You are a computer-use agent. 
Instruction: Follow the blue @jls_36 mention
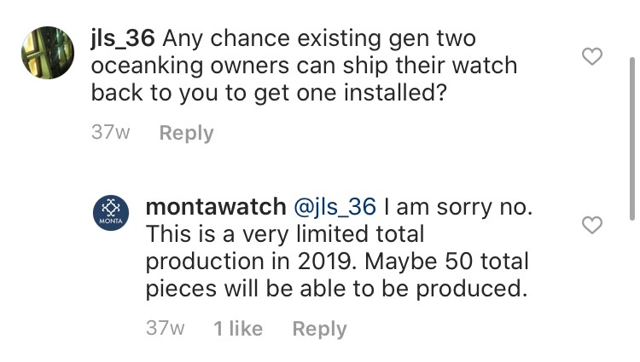(335, 207)
